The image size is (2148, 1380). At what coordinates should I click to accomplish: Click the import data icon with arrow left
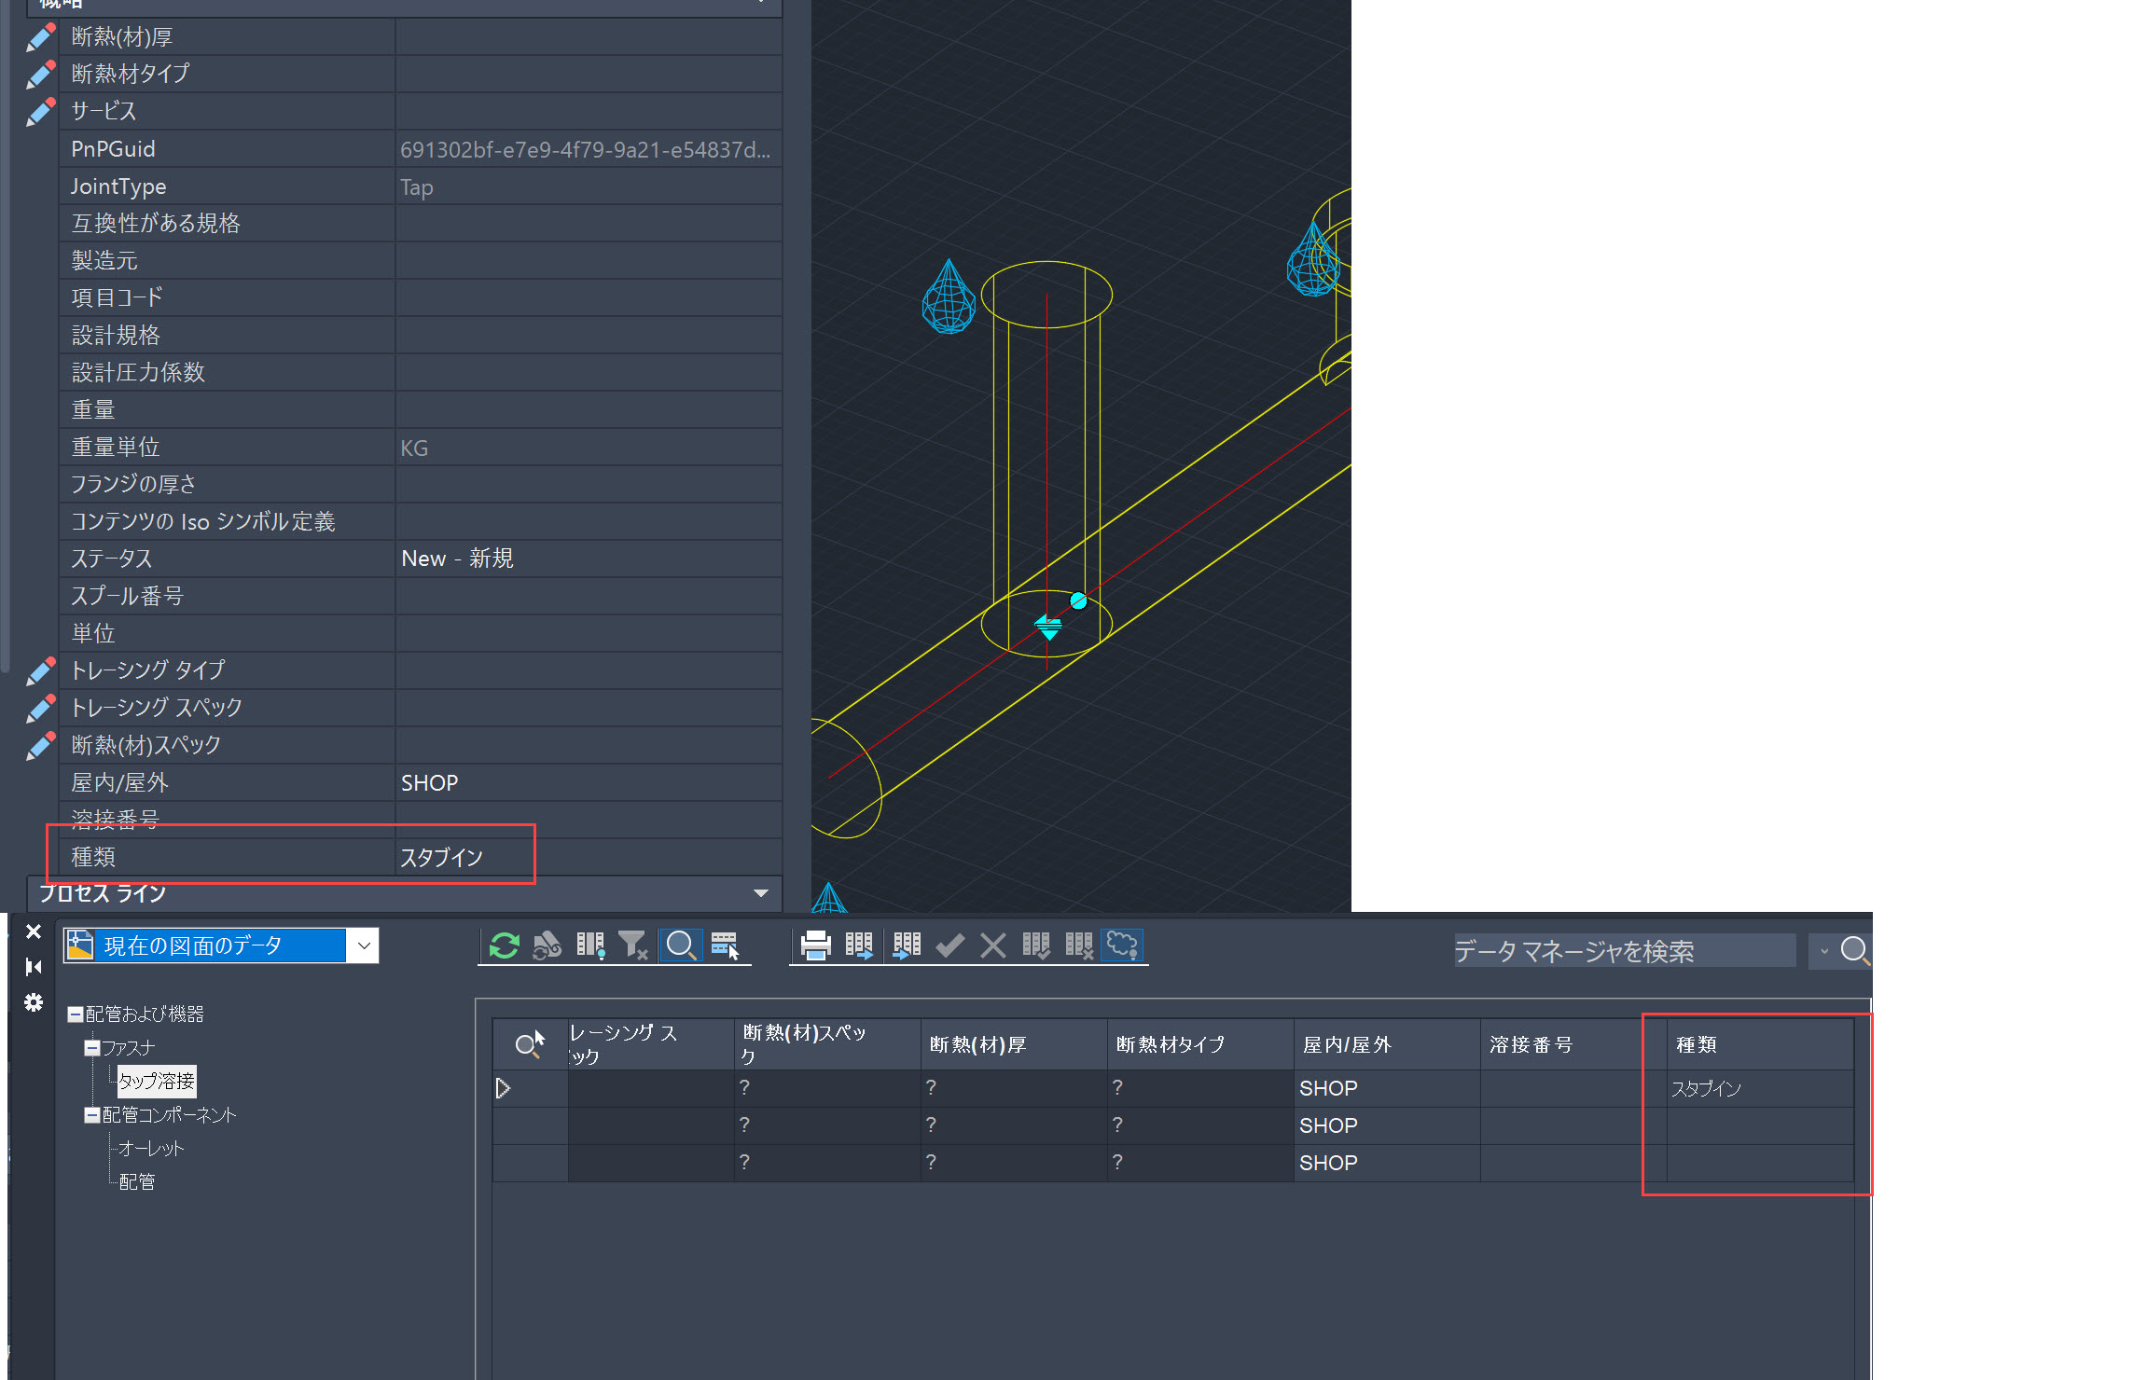[907, 945]
